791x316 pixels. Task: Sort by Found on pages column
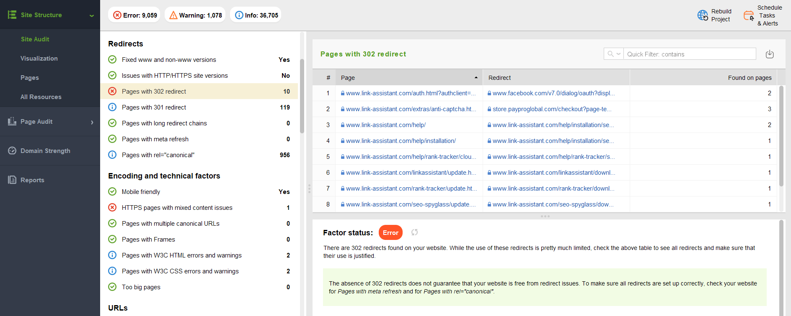703,77
